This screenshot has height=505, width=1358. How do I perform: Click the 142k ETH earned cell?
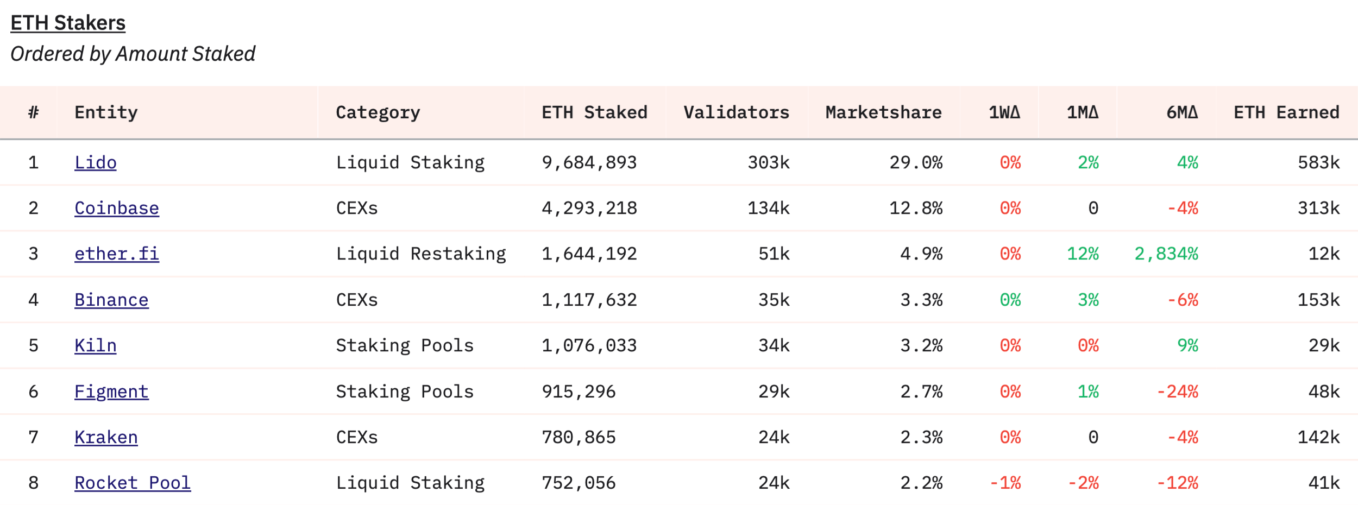(1319, 437)
